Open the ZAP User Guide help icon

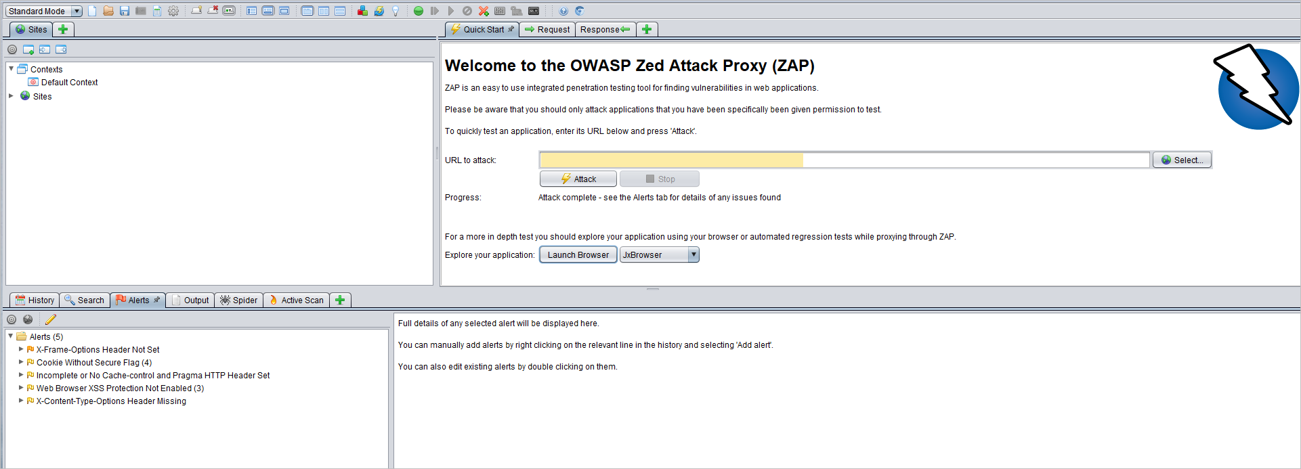tap(563, 11)
